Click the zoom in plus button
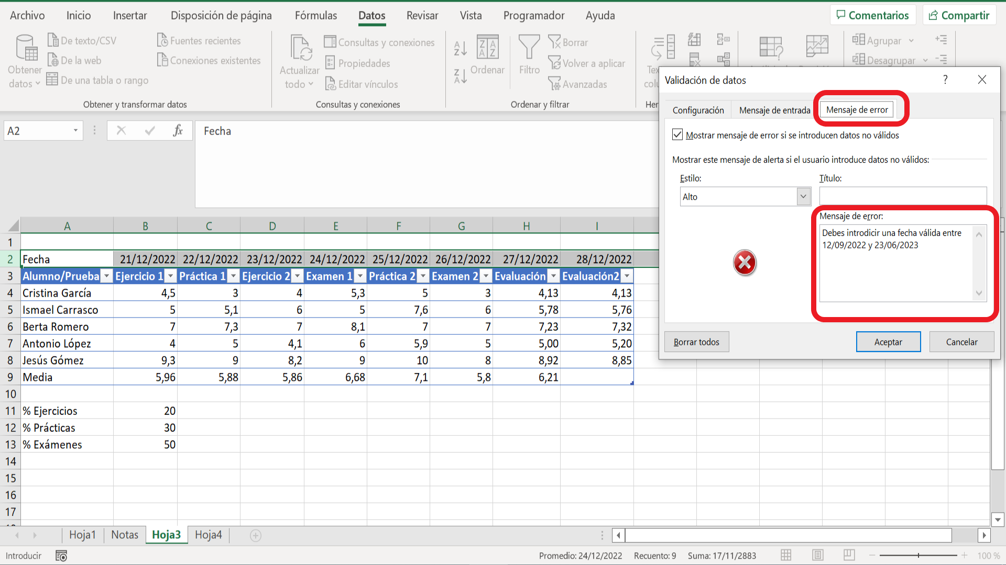Screen dimensions: 1006x565 coord(964,556)
